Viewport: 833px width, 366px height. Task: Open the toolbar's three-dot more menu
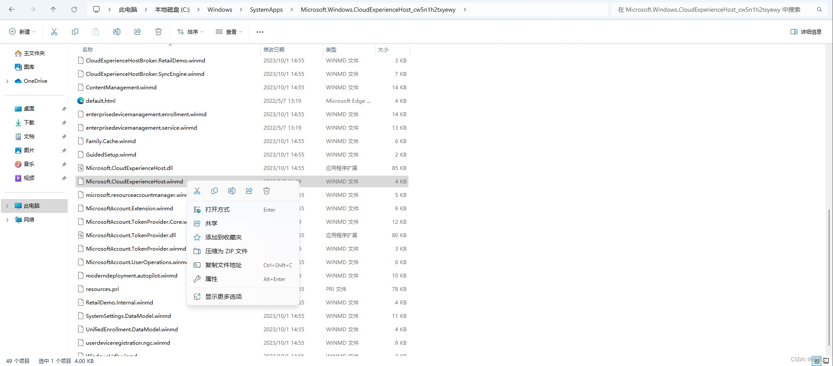coord(260,32)
